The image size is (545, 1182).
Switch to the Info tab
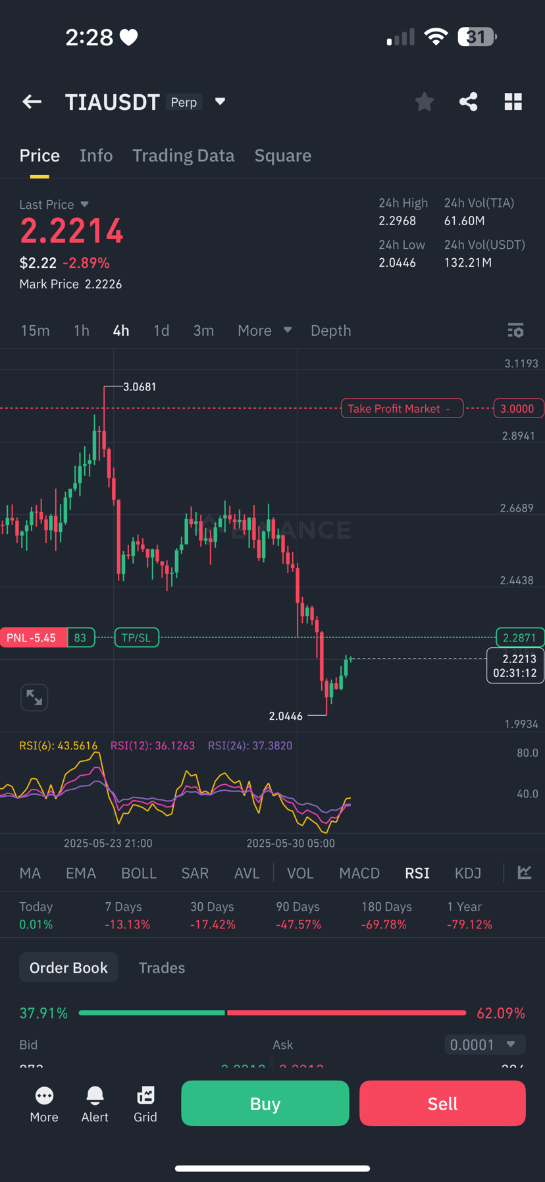click(x=96, y=155)
